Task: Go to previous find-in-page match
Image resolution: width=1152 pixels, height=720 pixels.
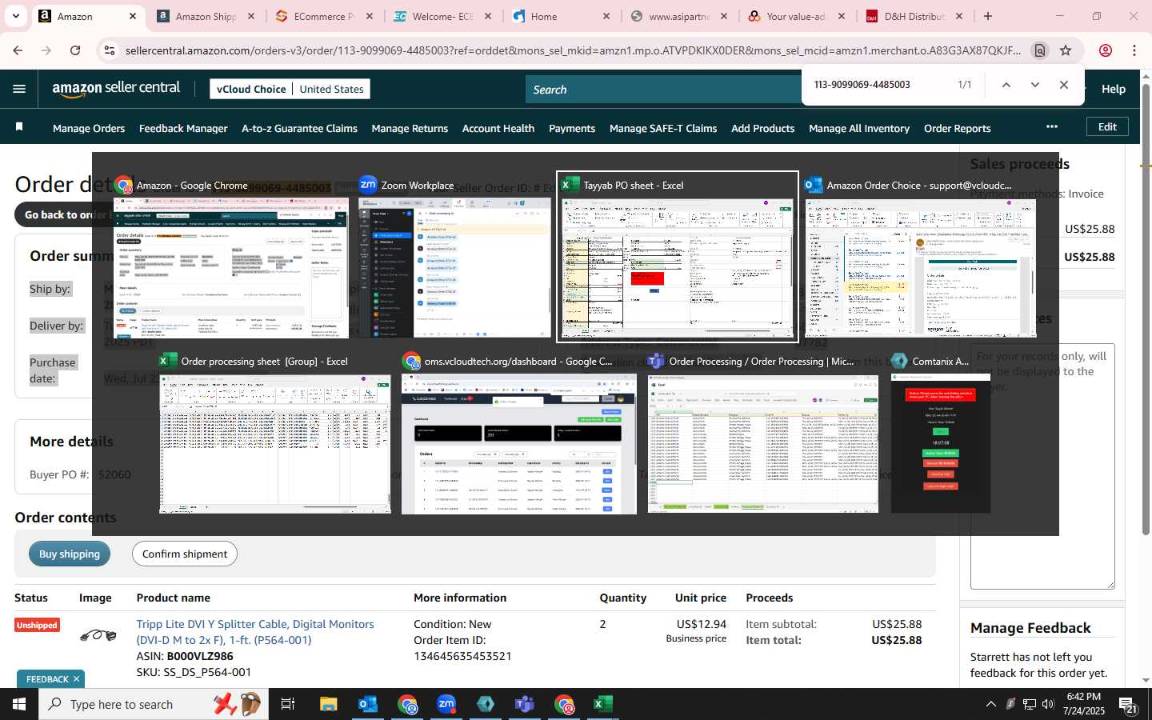Action: [1006, 85]
